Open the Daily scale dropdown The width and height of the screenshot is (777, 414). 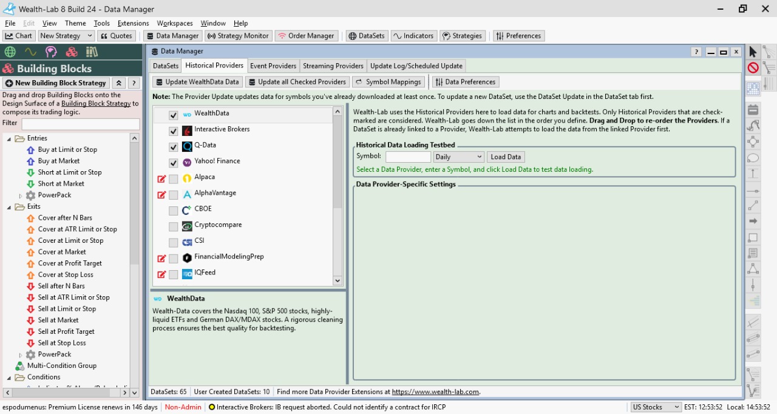point(458,157)
